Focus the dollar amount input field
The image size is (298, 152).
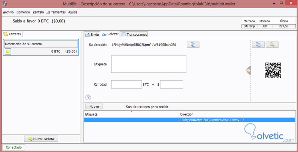pos(172,85)
